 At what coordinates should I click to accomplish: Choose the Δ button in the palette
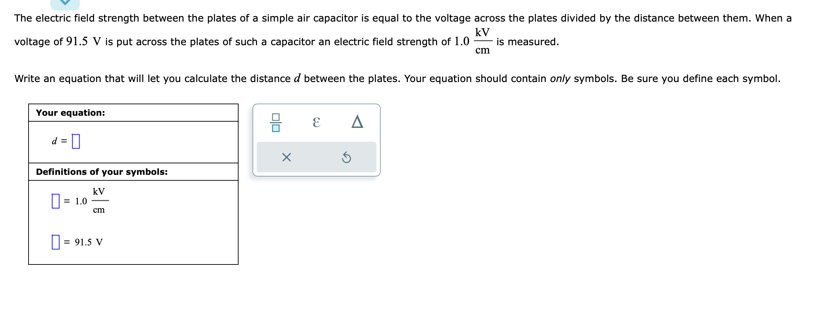[x=357, y=122]
